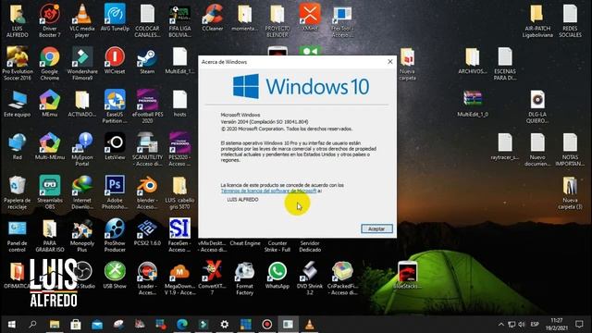Launch DVD Shrink 3.2 icon

[310, 278]
